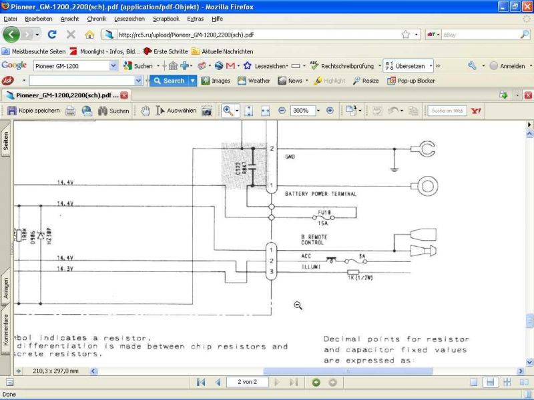Select the hand pan tool
The image size is (534, 400).
tap(146, 111)
